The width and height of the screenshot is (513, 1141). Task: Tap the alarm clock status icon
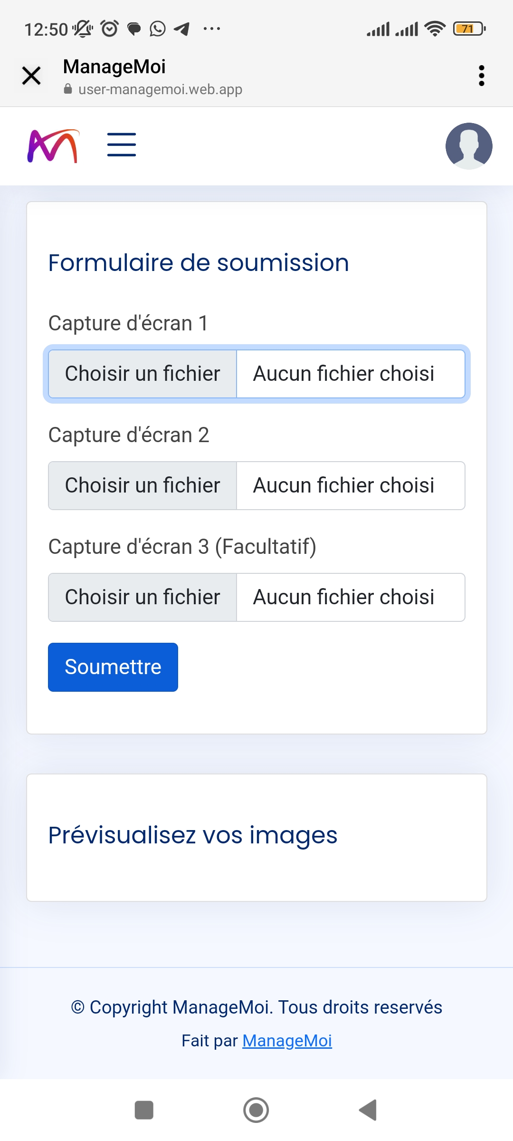(110, 29)
